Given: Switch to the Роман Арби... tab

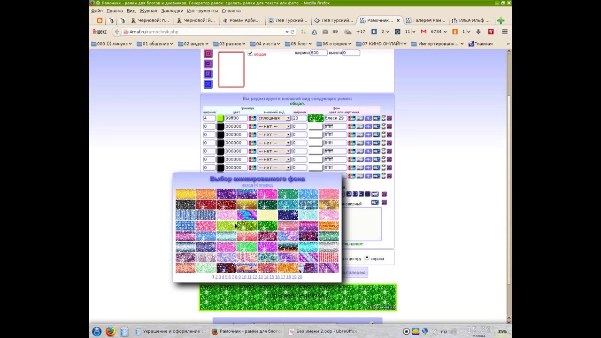Looking at the screenshot, I should [x=241, y=21].
